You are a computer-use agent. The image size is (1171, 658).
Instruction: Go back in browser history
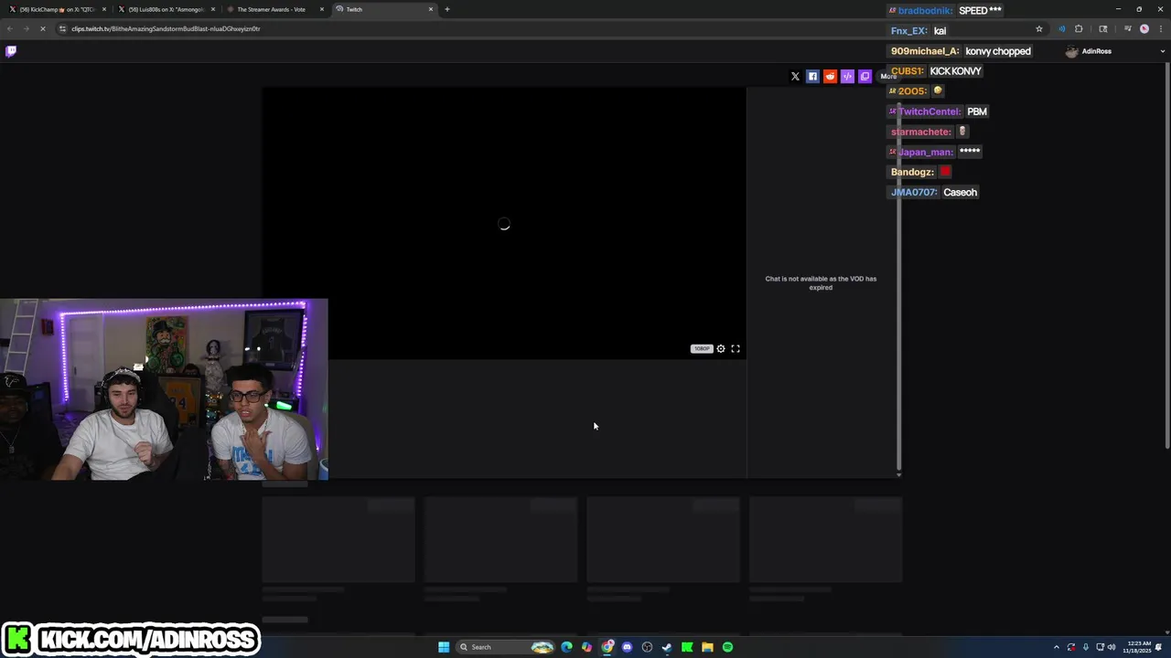tap(10, 28)
